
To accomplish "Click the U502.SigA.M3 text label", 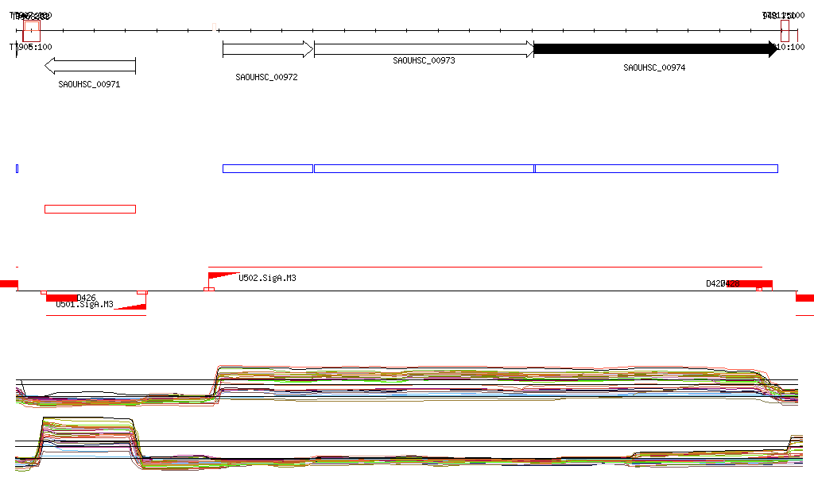I will pyautogui.click(x=267, y=279).
